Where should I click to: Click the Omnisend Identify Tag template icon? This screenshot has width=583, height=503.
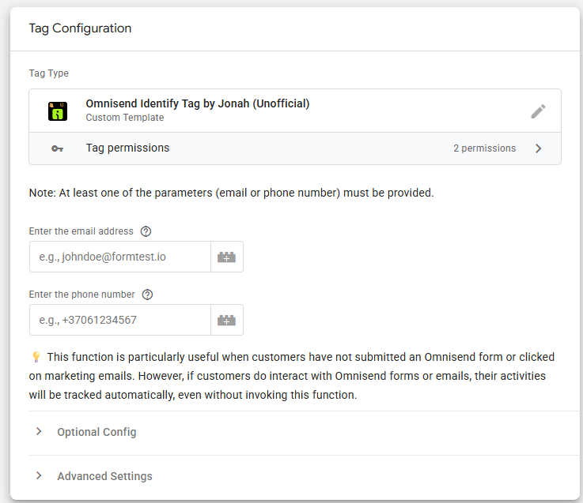point(58,111)
